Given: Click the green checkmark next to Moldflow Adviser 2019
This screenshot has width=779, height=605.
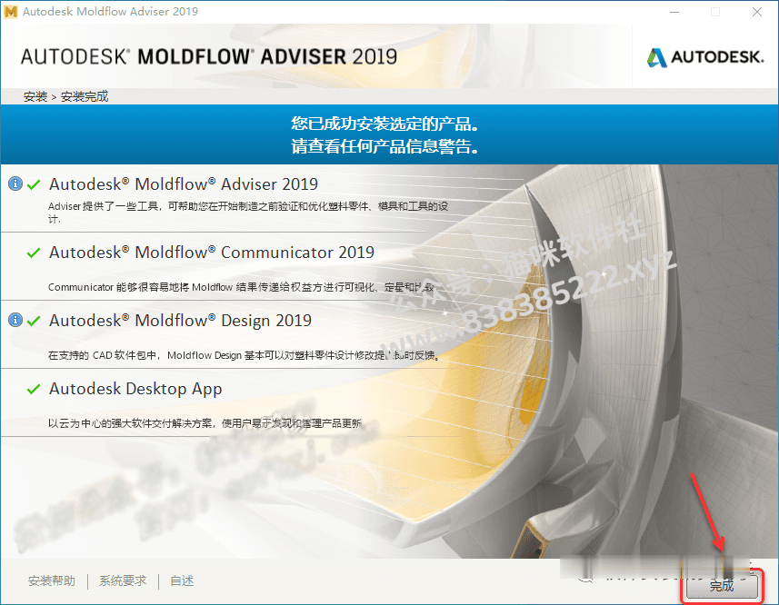Looking at the screenshot, I should point(34,184).
